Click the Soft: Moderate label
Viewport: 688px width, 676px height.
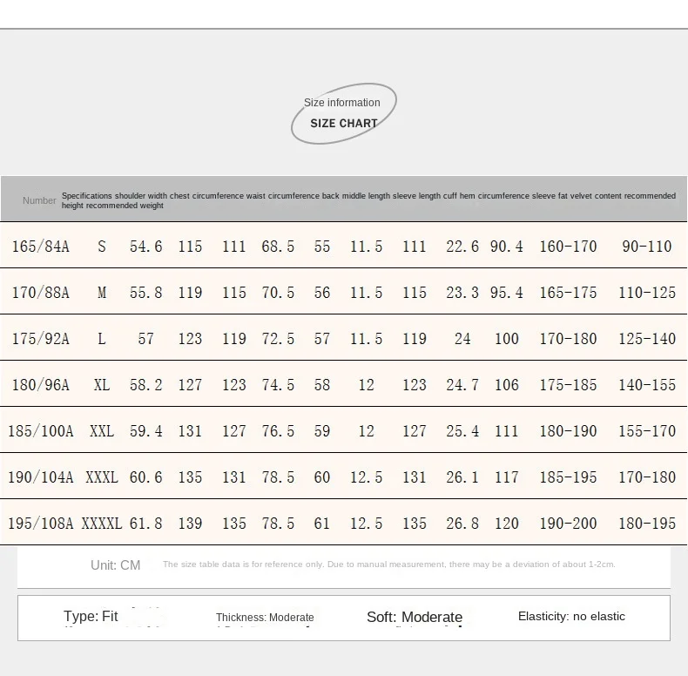tap(415, 617)
